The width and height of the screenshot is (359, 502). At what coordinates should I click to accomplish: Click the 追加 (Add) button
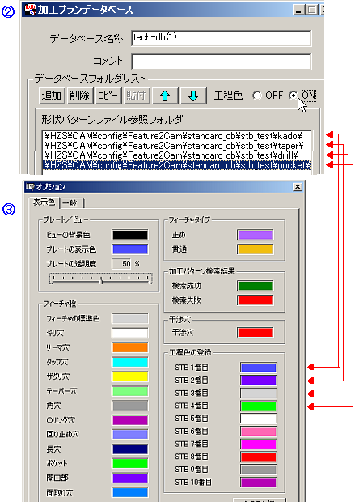click(52, 96)
